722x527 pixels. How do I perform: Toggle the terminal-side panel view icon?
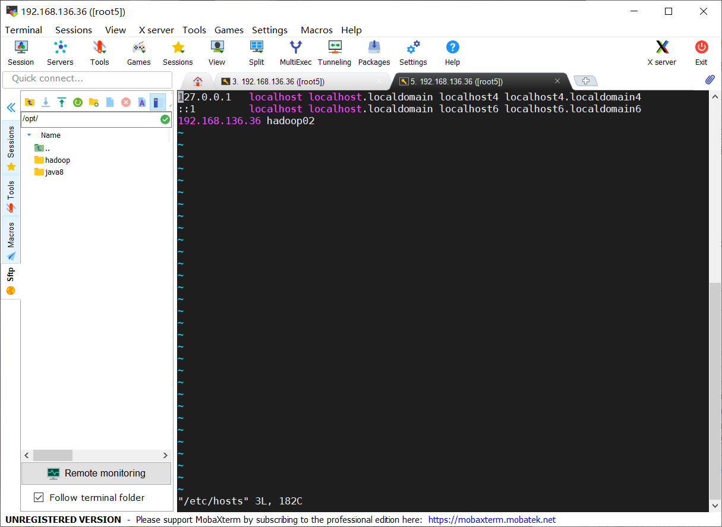coord(157,102)
